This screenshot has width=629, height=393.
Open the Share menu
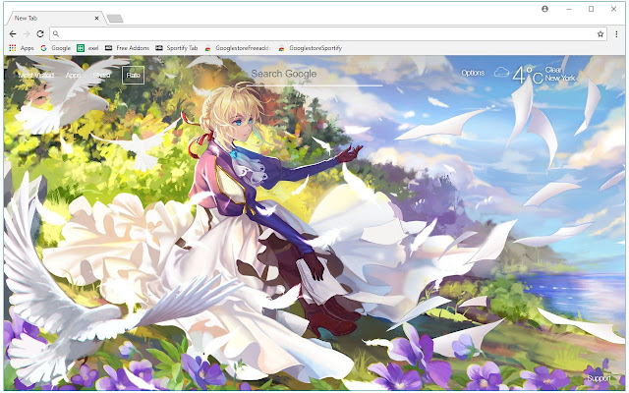pyautogui.click(x=101, y=75)
